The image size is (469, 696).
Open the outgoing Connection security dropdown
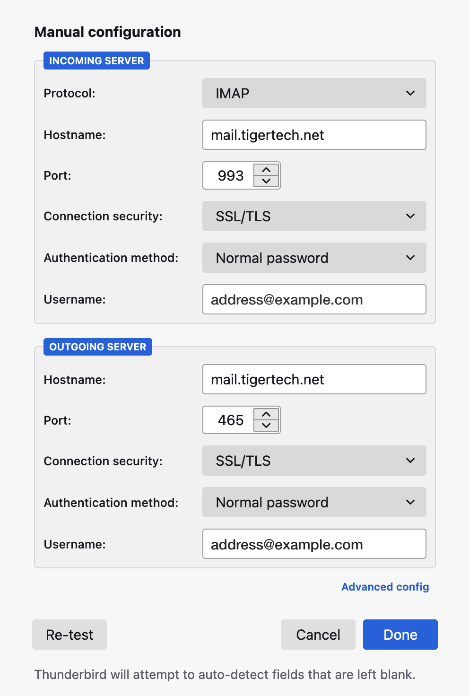coord(314,461)
